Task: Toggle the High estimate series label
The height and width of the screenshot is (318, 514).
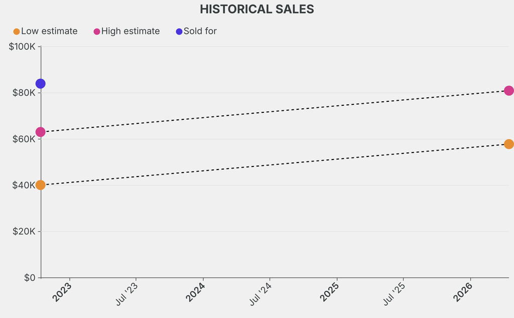Action: coord(131,31)
